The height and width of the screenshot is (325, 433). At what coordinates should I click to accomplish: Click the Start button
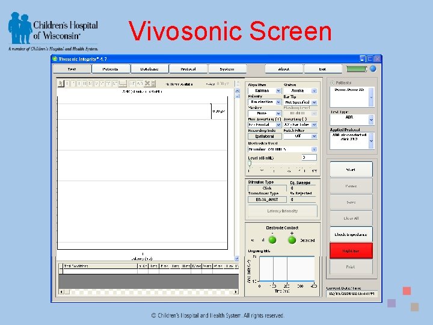pos(351,169)
